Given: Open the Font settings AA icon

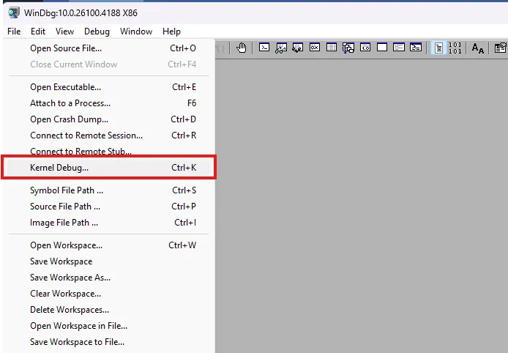Looking at the screenshot, I should [477, 48].
